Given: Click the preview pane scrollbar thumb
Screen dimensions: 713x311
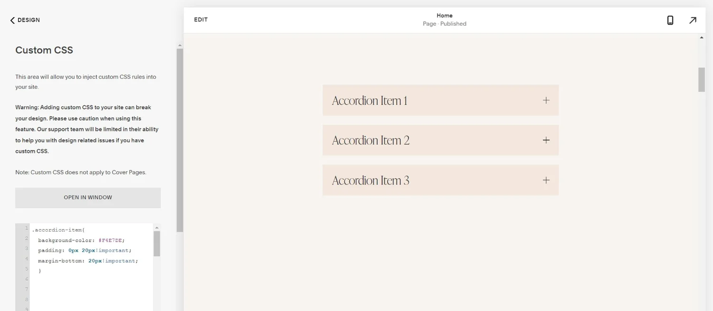Looking at the screenshot, I should (x=701, y=79).
